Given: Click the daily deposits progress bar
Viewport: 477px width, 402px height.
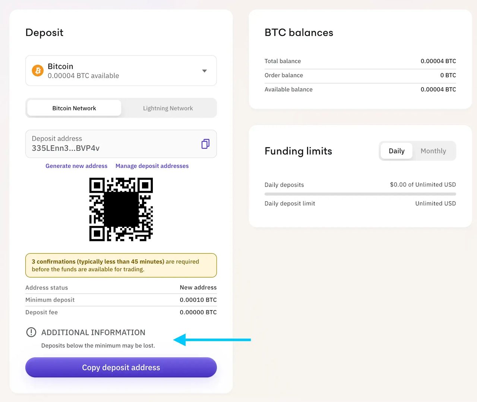Looking at the screenshot, I should tap(360, 194).
